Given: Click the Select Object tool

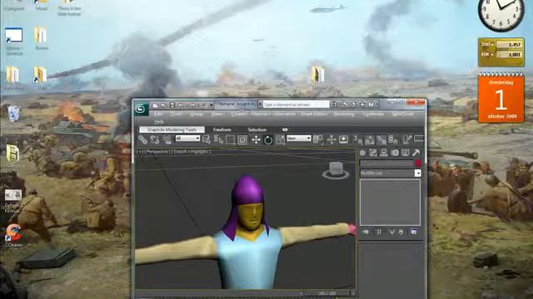Looking at the screenshot, I should pyautogui.click(x=207, y=140).
